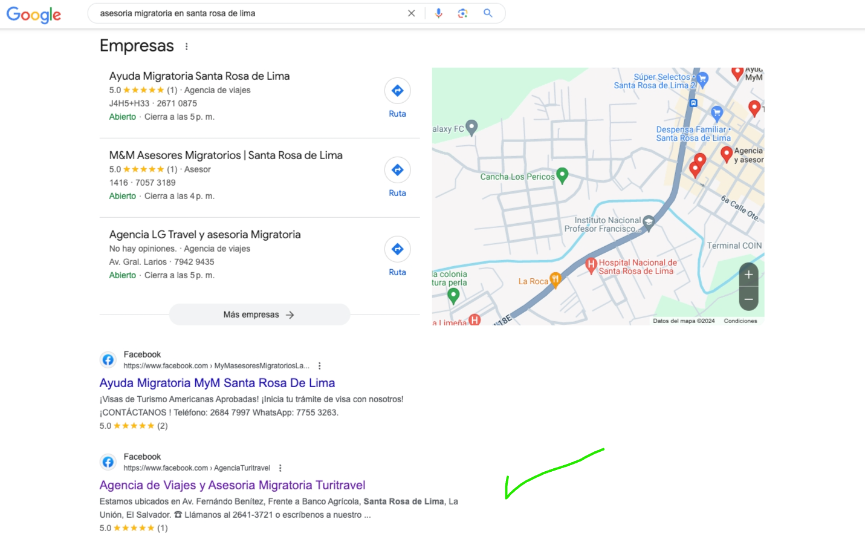This screenshot has width=865, height=545.
Task: Select the Galaxy FC map pin
Action: pos(472,128)
